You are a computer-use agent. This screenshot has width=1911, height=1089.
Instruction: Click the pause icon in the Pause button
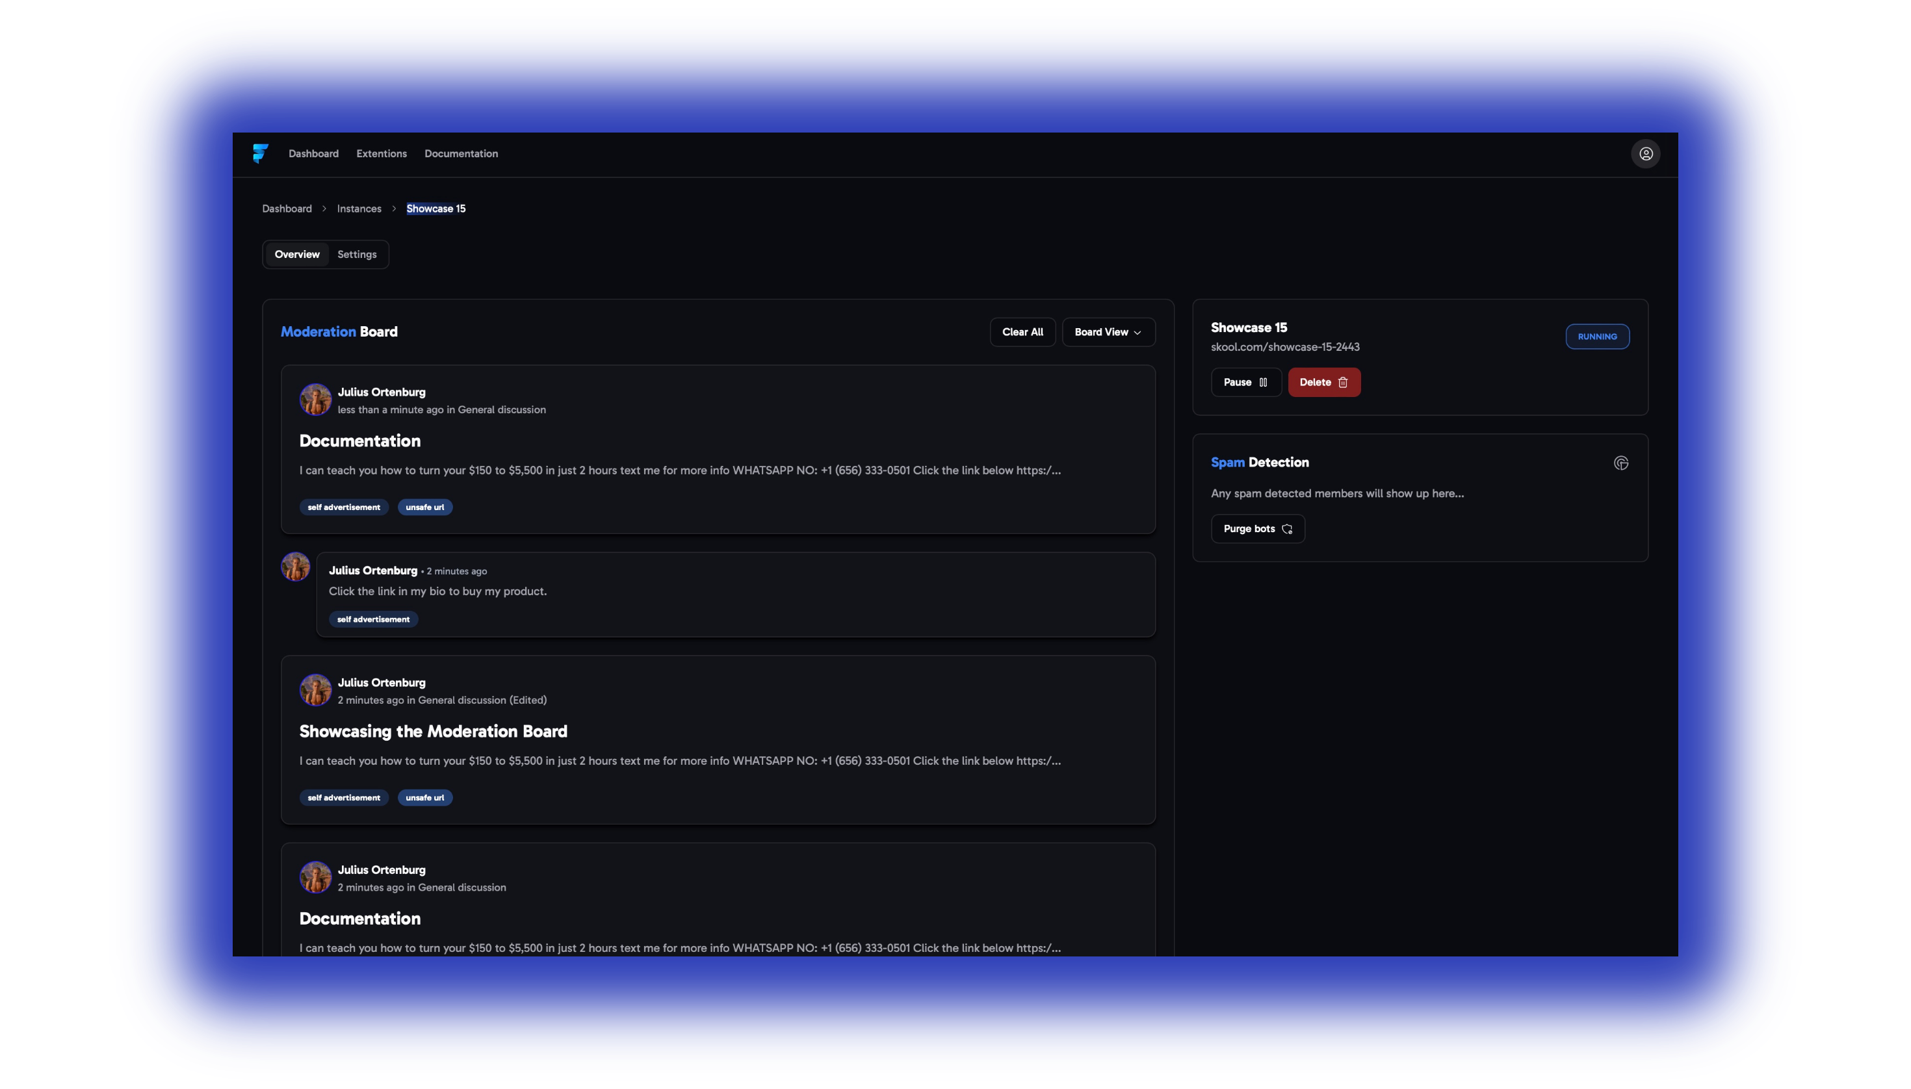[x=1263, y=382]
